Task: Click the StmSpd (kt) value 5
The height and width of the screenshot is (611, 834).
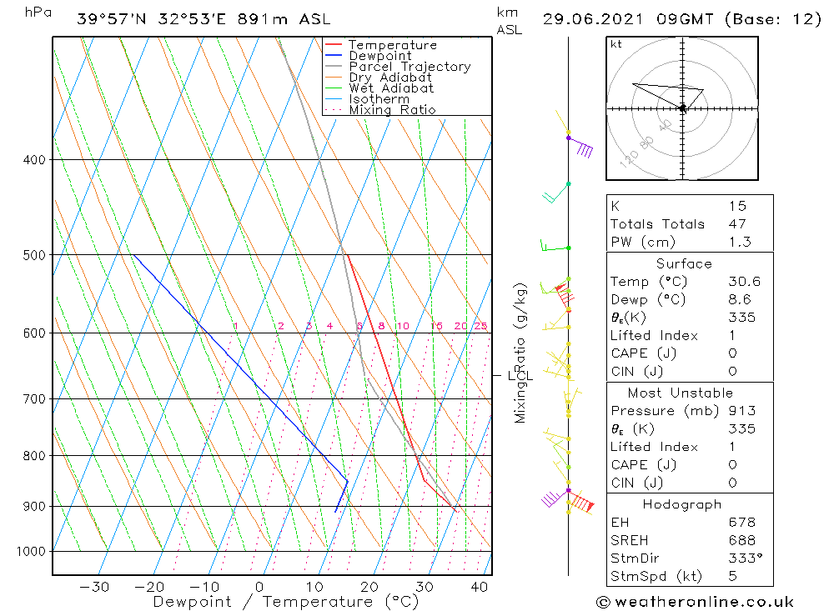Action: tap(733, 577)
